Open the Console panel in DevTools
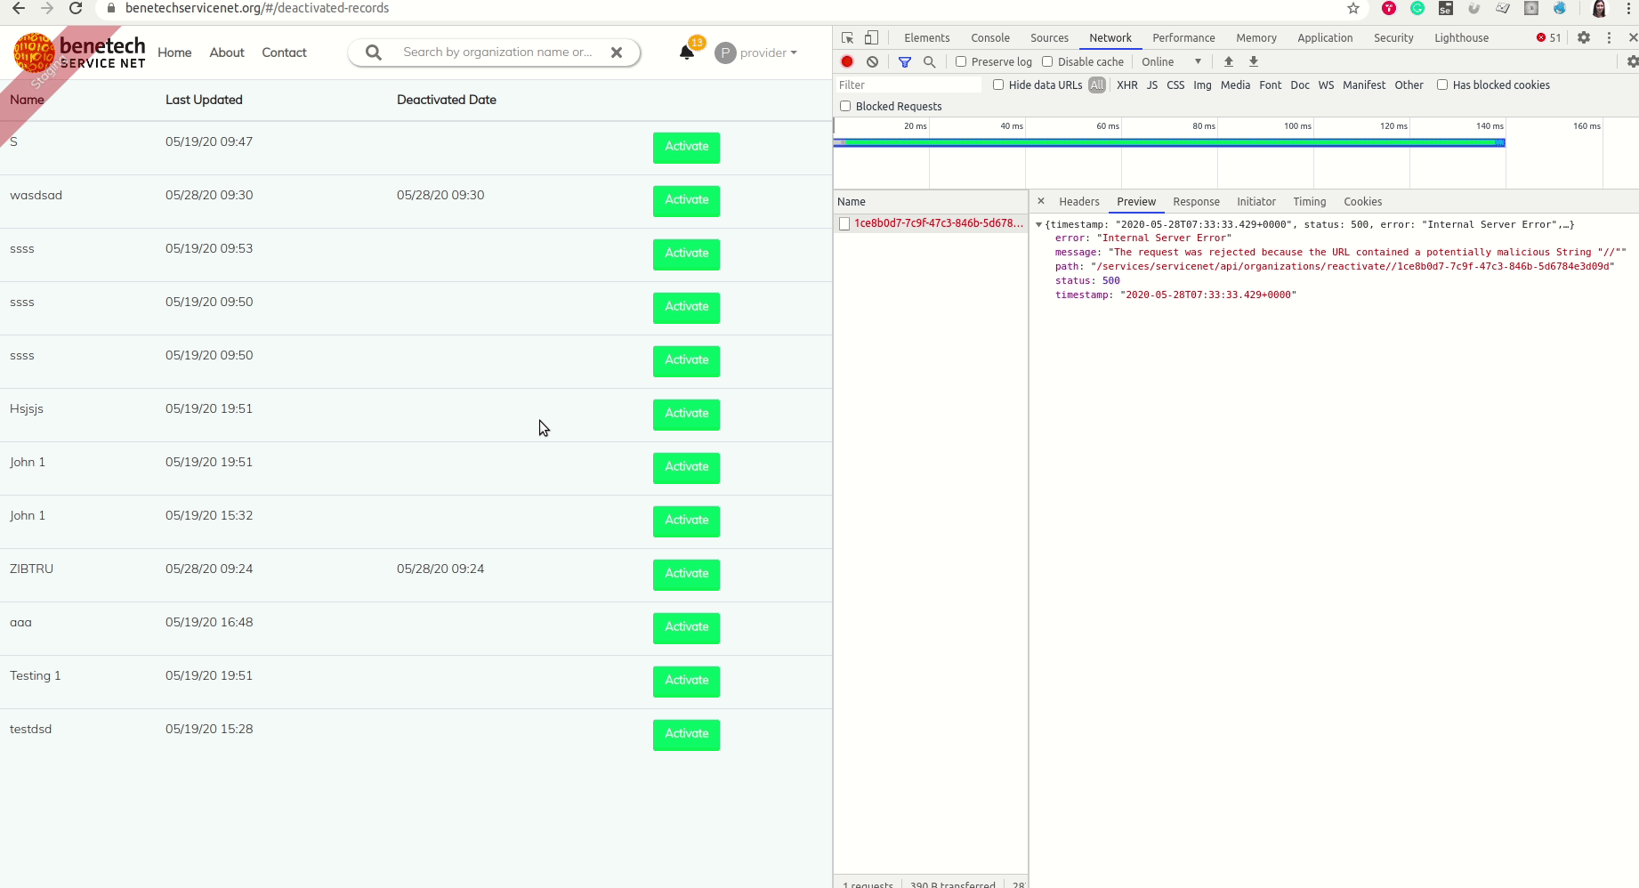1639x888 pixels. click(989, 37)
